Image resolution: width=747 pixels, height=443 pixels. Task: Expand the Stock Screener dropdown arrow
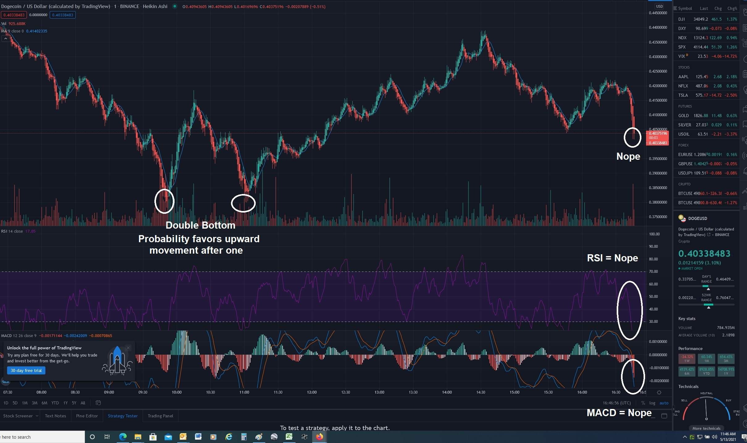click(37, 416)
